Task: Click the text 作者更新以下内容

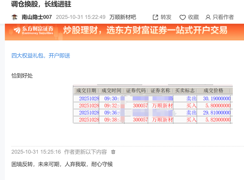Action: click(x=85, y=152)
